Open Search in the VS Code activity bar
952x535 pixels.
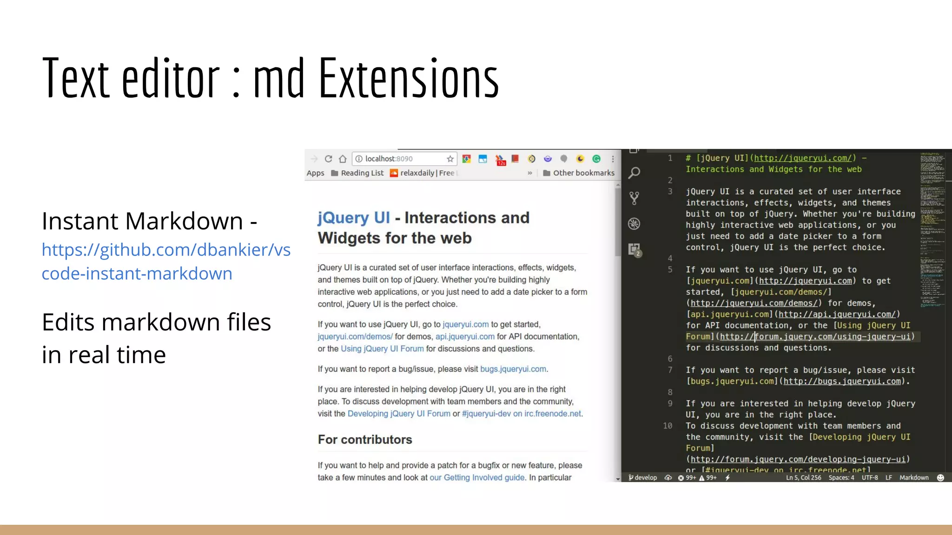point(634,173)
